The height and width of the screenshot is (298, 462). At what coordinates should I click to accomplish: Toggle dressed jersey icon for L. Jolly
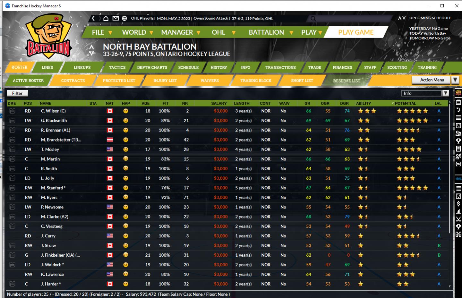click(12, 178)
